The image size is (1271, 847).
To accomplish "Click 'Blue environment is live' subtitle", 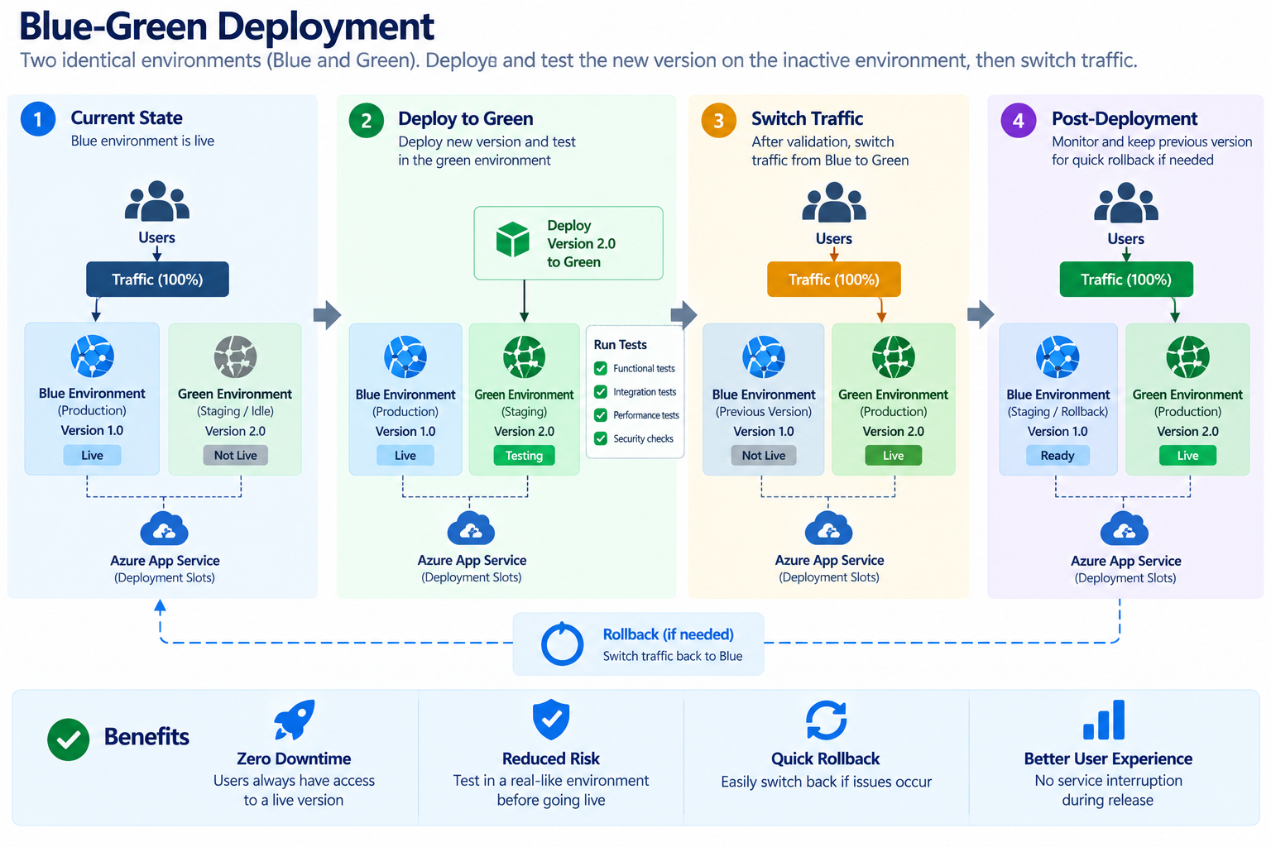I will (142, 141).
